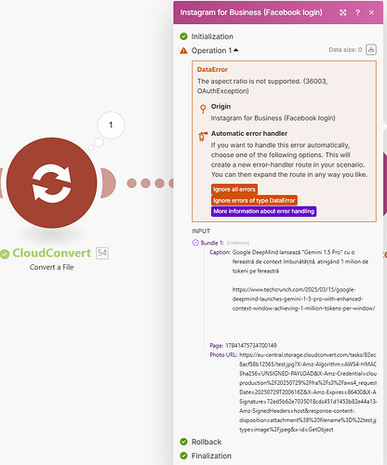Download the operation output bundle icon
The width and height of the screenshot is (387, 465).
pyautogui.click(x=371, y=49)
